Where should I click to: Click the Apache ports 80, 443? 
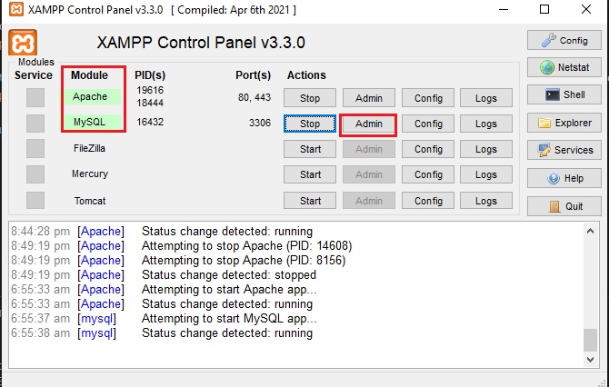[x=255, y=97]
